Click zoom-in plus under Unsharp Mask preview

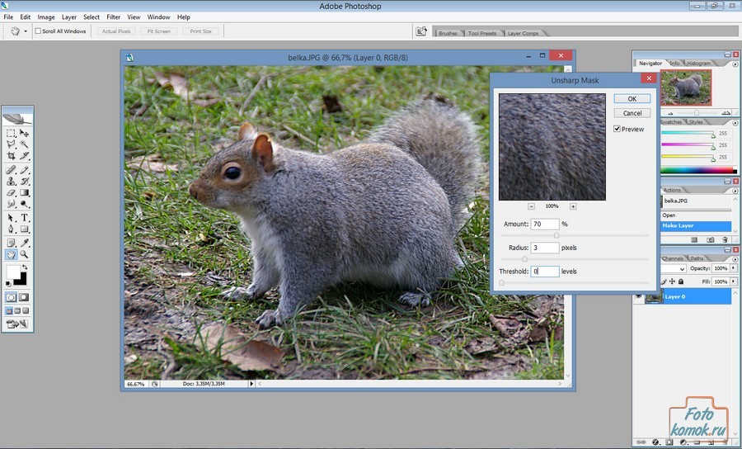[x=573, y=206]
